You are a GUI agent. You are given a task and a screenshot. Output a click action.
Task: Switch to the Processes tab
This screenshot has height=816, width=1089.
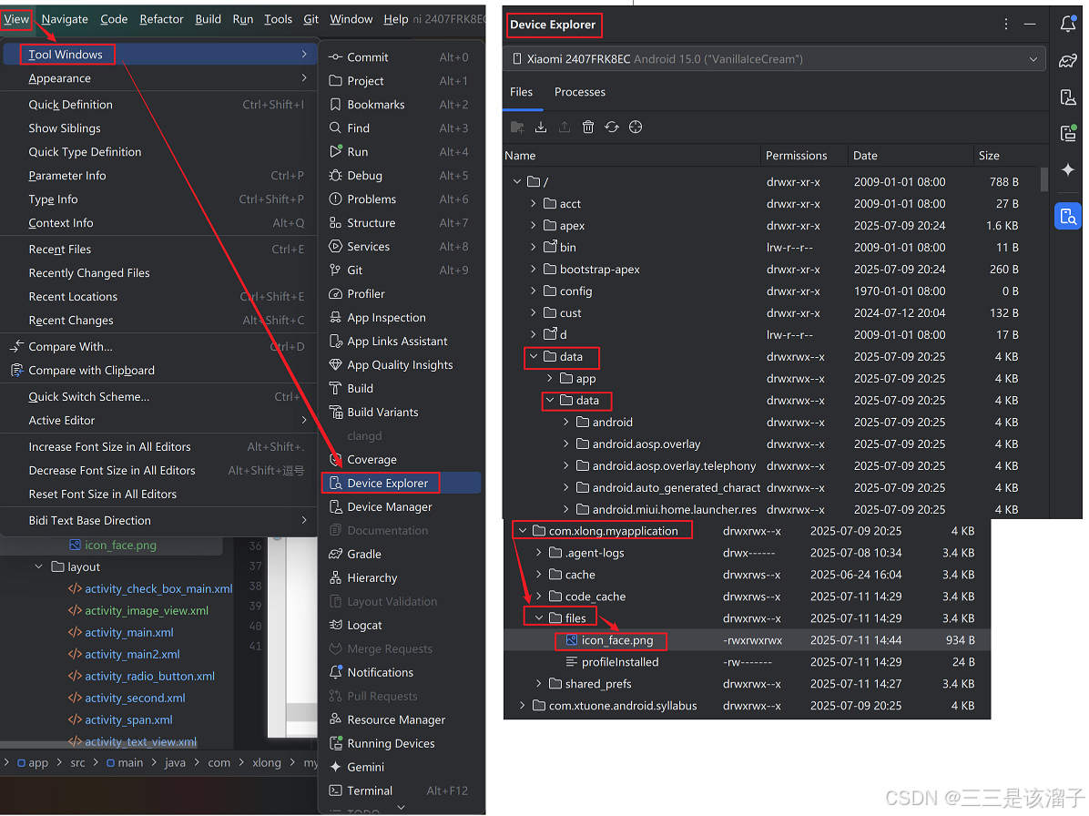[x=579, y=92]
